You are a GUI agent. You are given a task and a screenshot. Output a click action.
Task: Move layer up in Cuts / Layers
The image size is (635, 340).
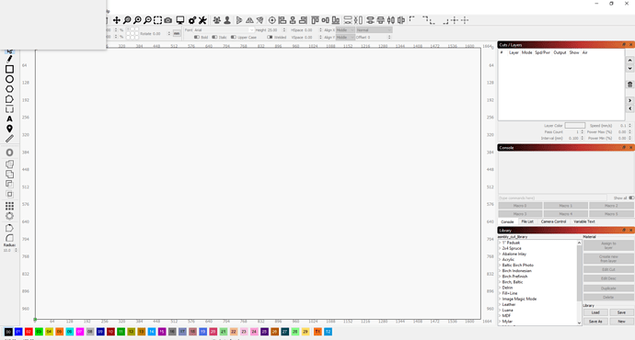[x=629, y=61]
